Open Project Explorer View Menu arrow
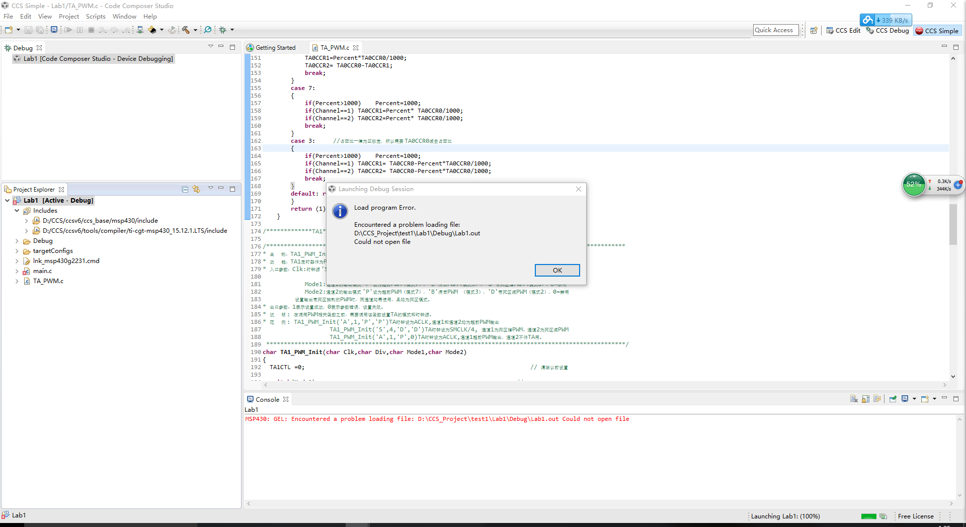966x527 pixels. tap(210, 188)
